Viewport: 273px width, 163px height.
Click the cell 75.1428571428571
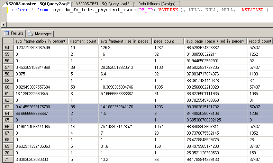tap(125, 127)
